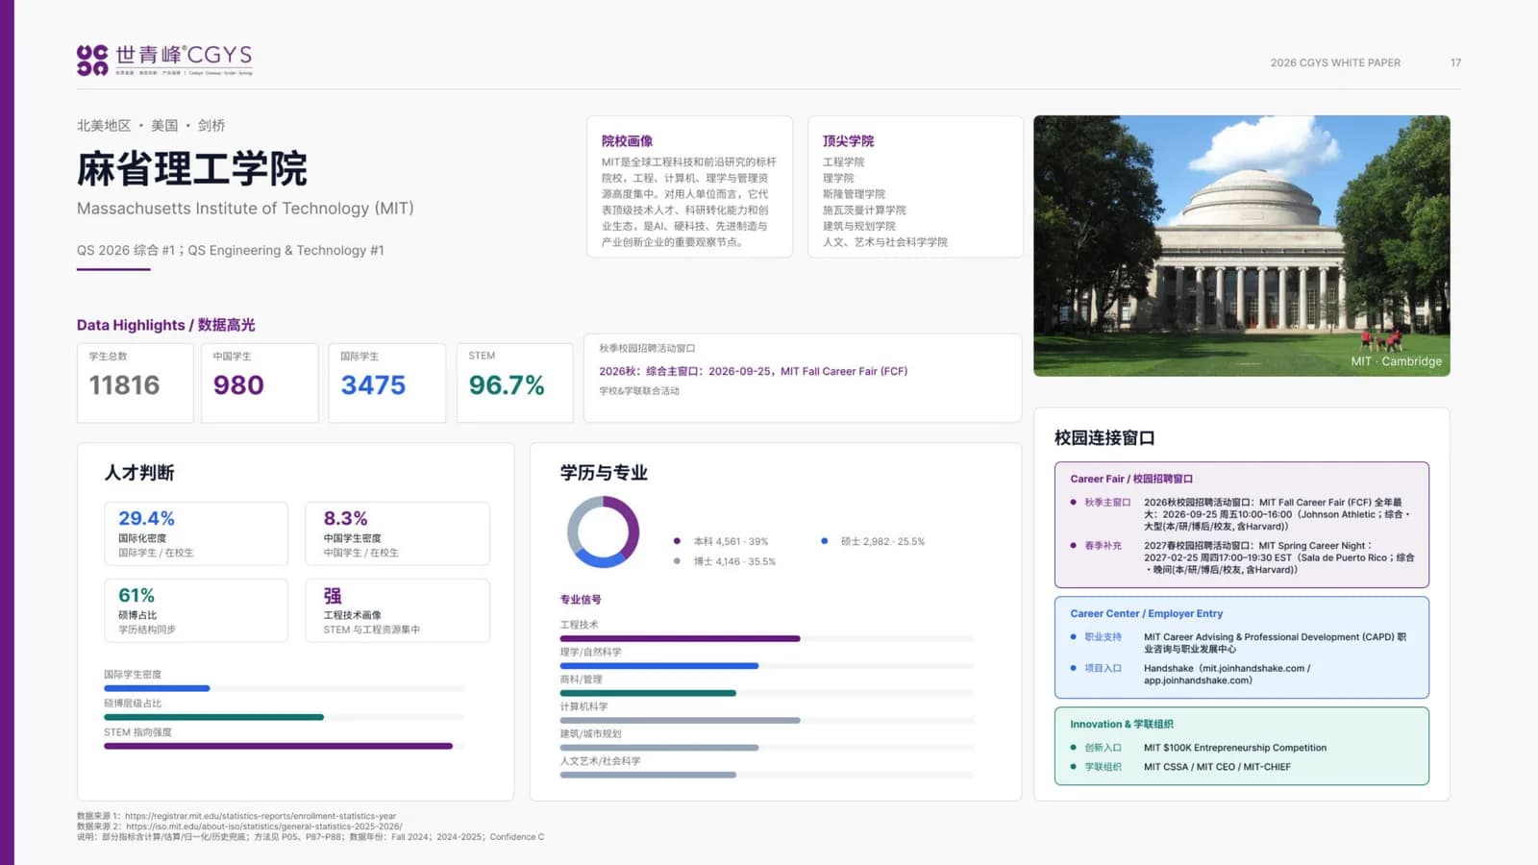Click the 博士 4,146 · 35.5% legend entry
The height and width of the screenshot is (865, 1538).
tap(725, 561)
